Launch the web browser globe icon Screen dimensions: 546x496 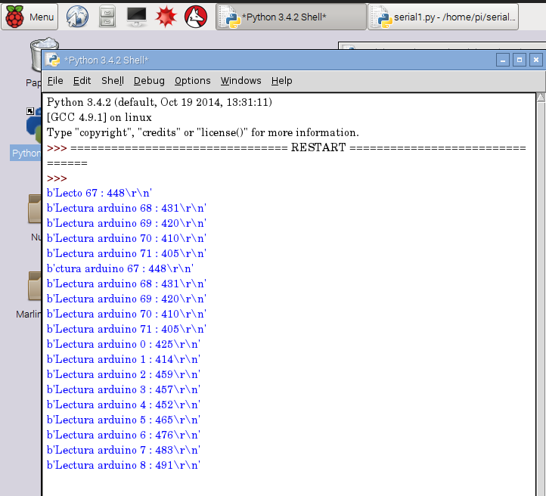pyautogui.click(x=77, y=17)
